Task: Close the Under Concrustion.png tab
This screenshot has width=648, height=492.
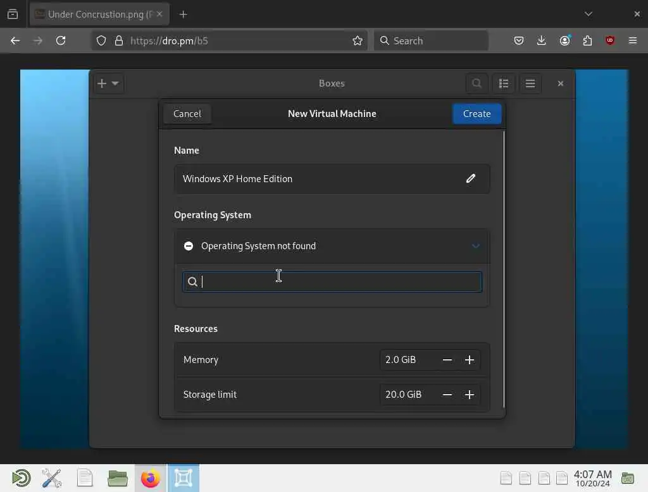Action: [159, 14]
